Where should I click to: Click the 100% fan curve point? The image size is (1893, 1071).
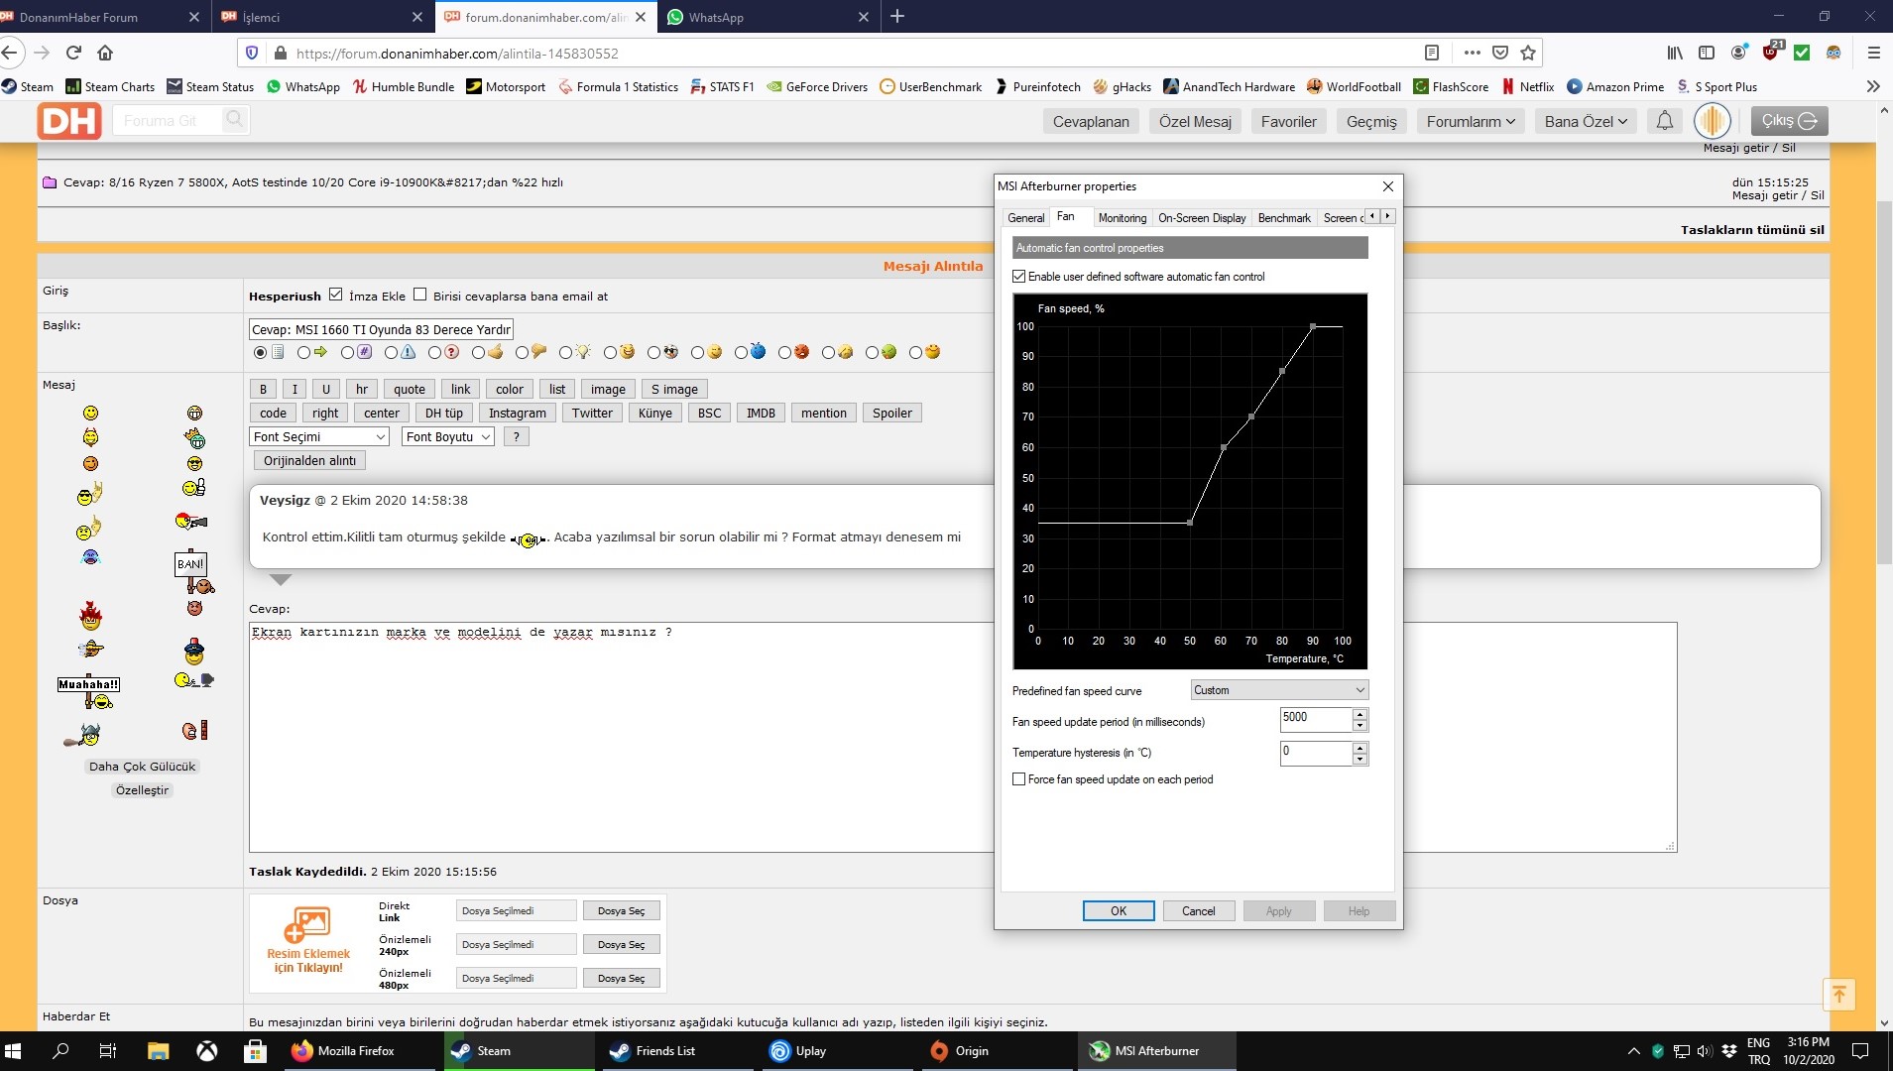click(x=1313, y=326)
